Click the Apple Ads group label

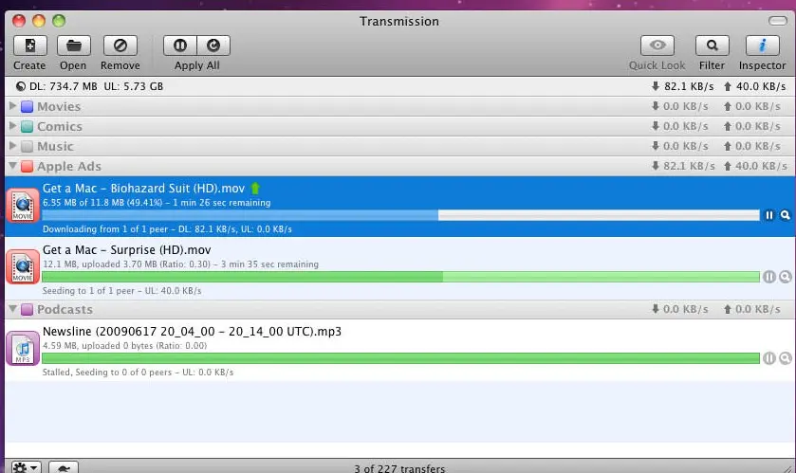coord(69,166)
